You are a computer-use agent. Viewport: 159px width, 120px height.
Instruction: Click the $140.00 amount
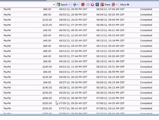[47, 88]
